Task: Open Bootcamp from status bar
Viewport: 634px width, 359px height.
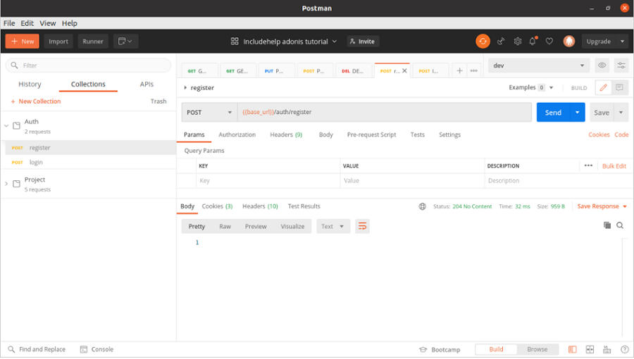Action: click(440, 350)
